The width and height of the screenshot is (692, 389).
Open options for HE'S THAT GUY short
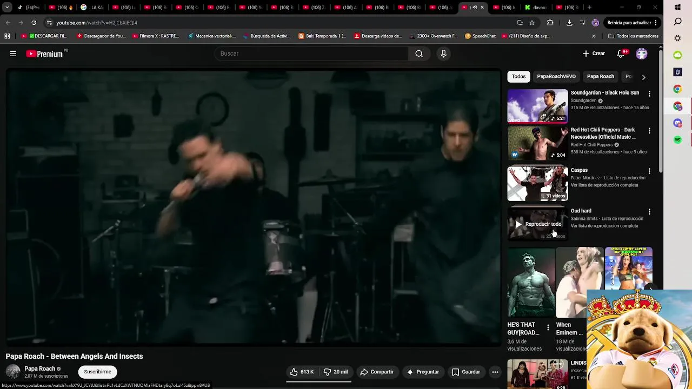click(548, 327)
